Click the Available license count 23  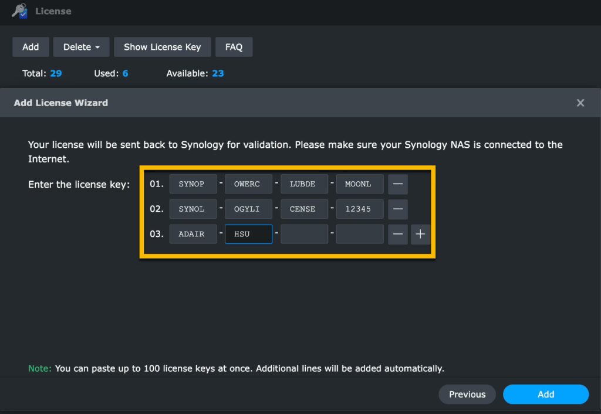(218, 73)
